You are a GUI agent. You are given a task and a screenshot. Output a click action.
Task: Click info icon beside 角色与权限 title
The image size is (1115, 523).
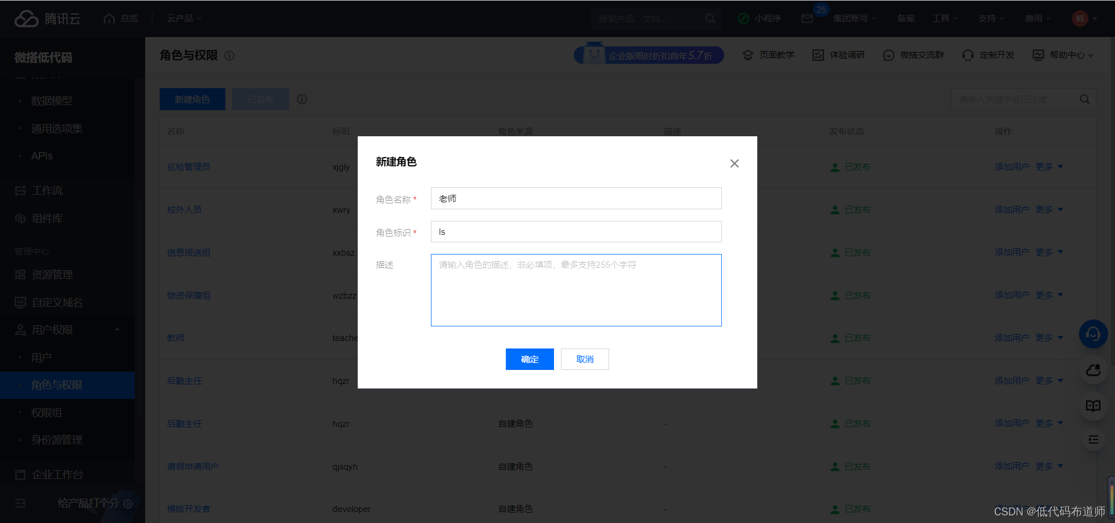click(229, 56)
